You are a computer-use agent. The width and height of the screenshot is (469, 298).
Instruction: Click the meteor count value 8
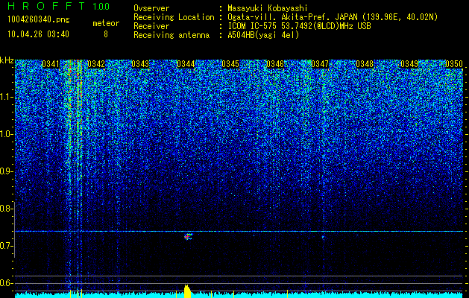[106, 34]
